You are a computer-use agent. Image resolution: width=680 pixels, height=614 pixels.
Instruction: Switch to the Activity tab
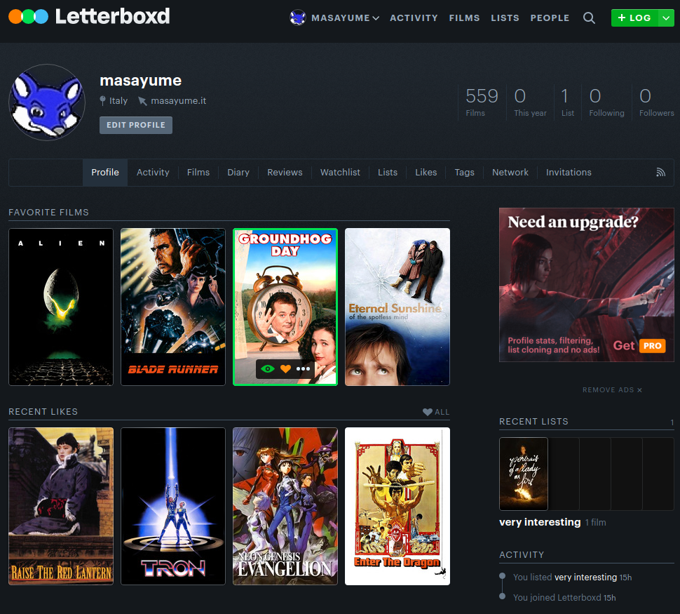coord(153,173)
